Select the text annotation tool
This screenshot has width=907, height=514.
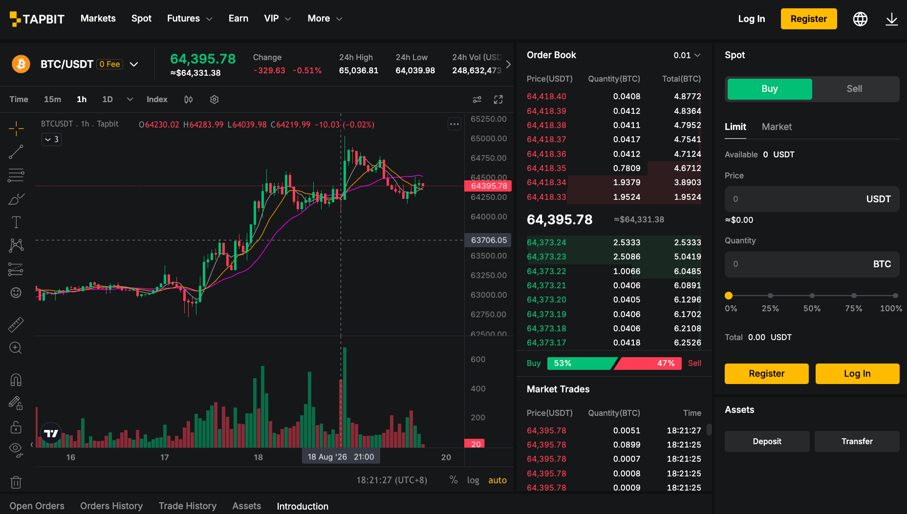16,222
